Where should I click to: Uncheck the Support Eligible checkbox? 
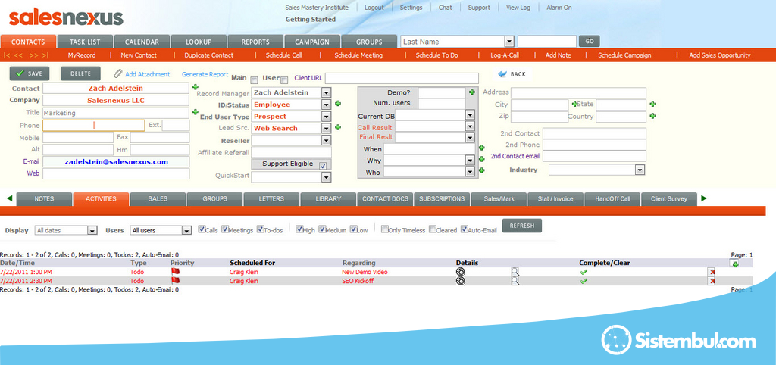323,165
